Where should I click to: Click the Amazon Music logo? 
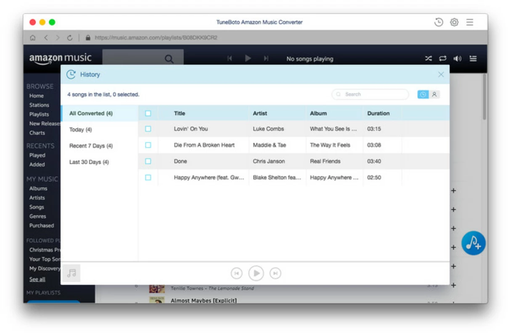[x=60, y=59]
